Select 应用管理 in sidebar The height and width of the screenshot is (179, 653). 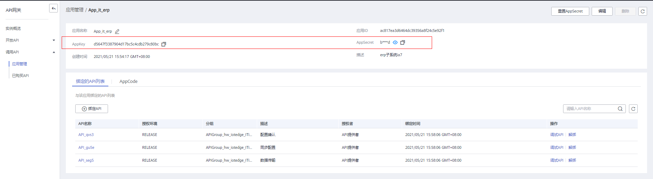[20, 64]
